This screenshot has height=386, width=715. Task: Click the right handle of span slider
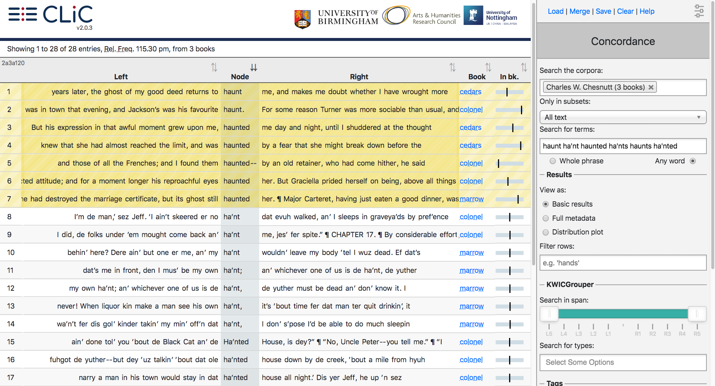tap(697, 314)
